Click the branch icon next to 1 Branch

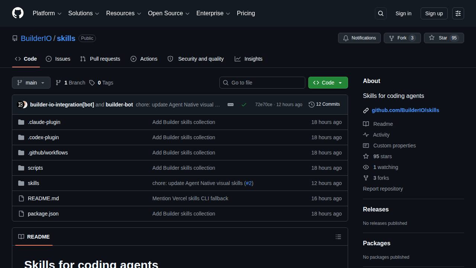[58, 83]
